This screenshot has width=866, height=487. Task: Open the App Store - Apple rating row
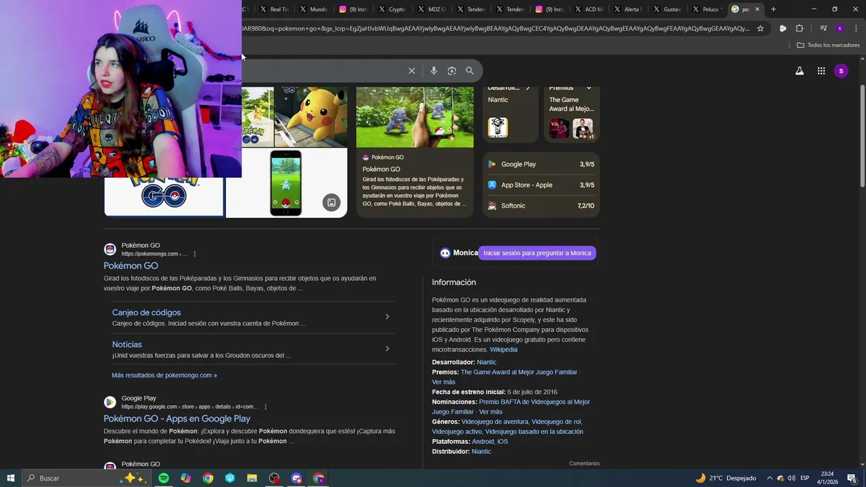pyautogui.click(x=541, y=185)
